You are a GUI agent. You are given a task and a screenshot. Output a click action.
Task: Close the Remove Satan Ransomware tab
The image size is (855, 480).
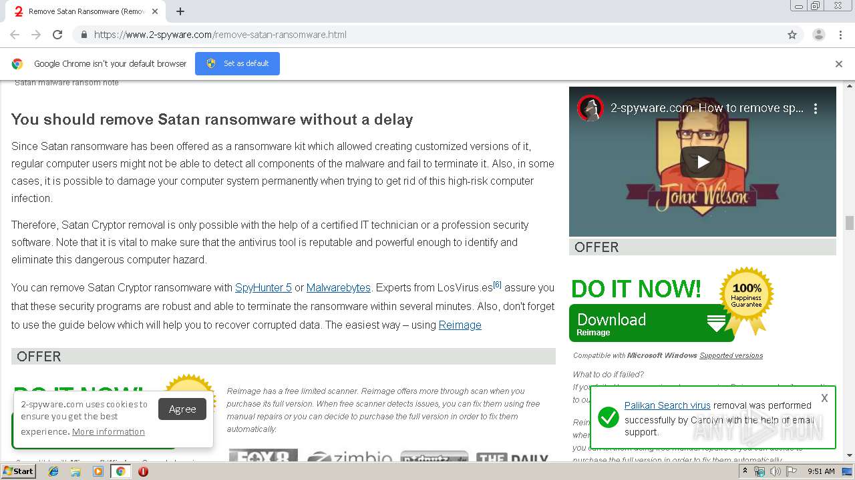tap(156, 11)
